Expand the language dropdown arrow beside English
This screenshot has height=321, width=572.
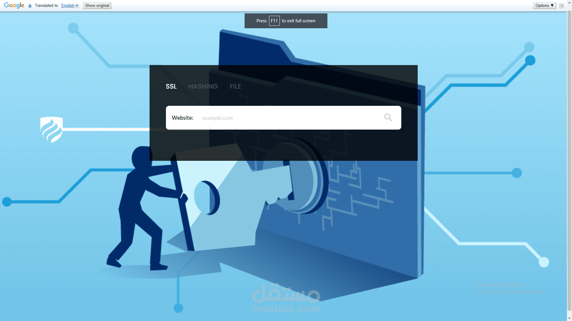click(x=77, y=6)
